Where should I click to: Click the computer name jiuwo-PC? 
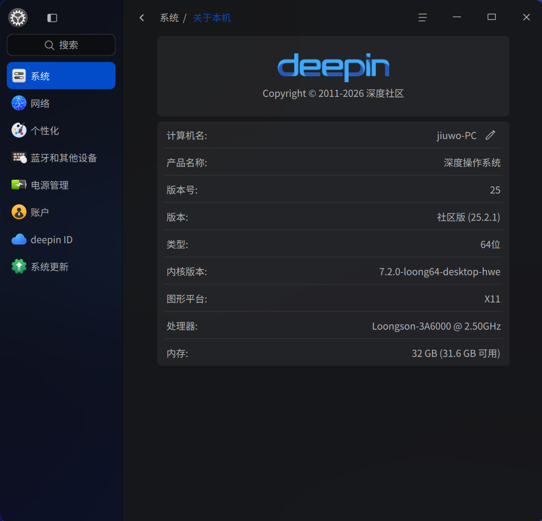pyautogui.click(x=457, y=136)
